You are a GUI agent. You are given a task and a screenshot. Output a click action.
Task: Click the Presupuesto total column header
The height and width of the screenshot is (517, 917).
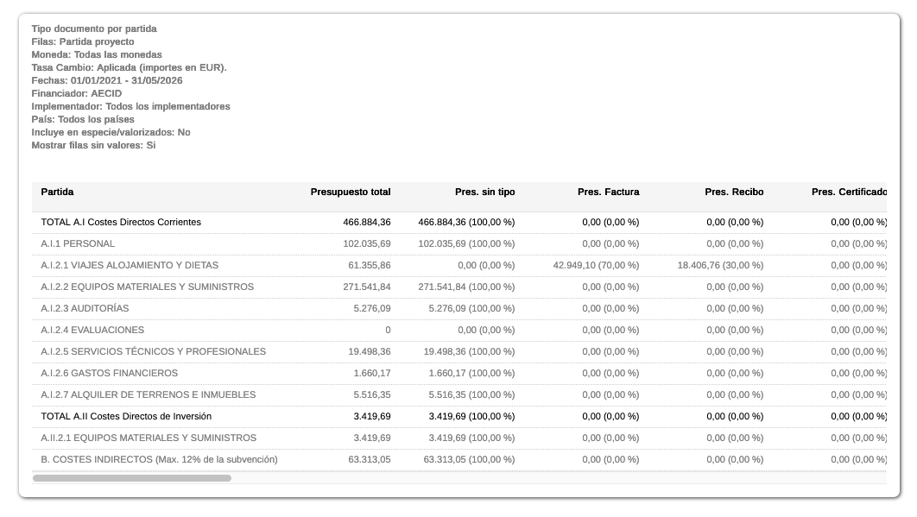(x=350, y=192)
